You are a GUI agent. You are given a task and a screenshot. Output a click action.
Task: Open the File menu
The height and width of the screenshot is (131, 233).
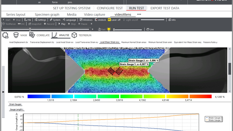pyautogui.click(x=28, y=20)
